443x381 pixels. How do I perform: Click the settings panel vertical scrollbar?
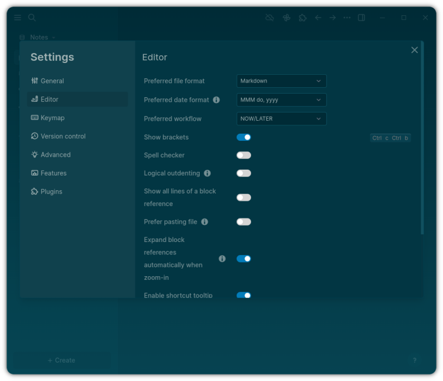click(x=422, y=141)
